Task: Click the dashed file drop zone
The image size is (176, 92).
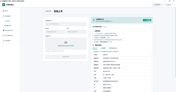Action: click(x=66, y=44)
